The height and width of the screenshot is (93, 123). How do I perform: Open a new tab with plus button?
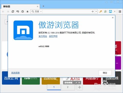pos(43,6)
